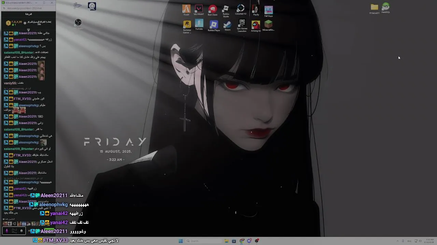The height and width of the screenshot is (245, 437).
Task: Open File Explorer from the taskbar
Action: (x=226, y=241)
